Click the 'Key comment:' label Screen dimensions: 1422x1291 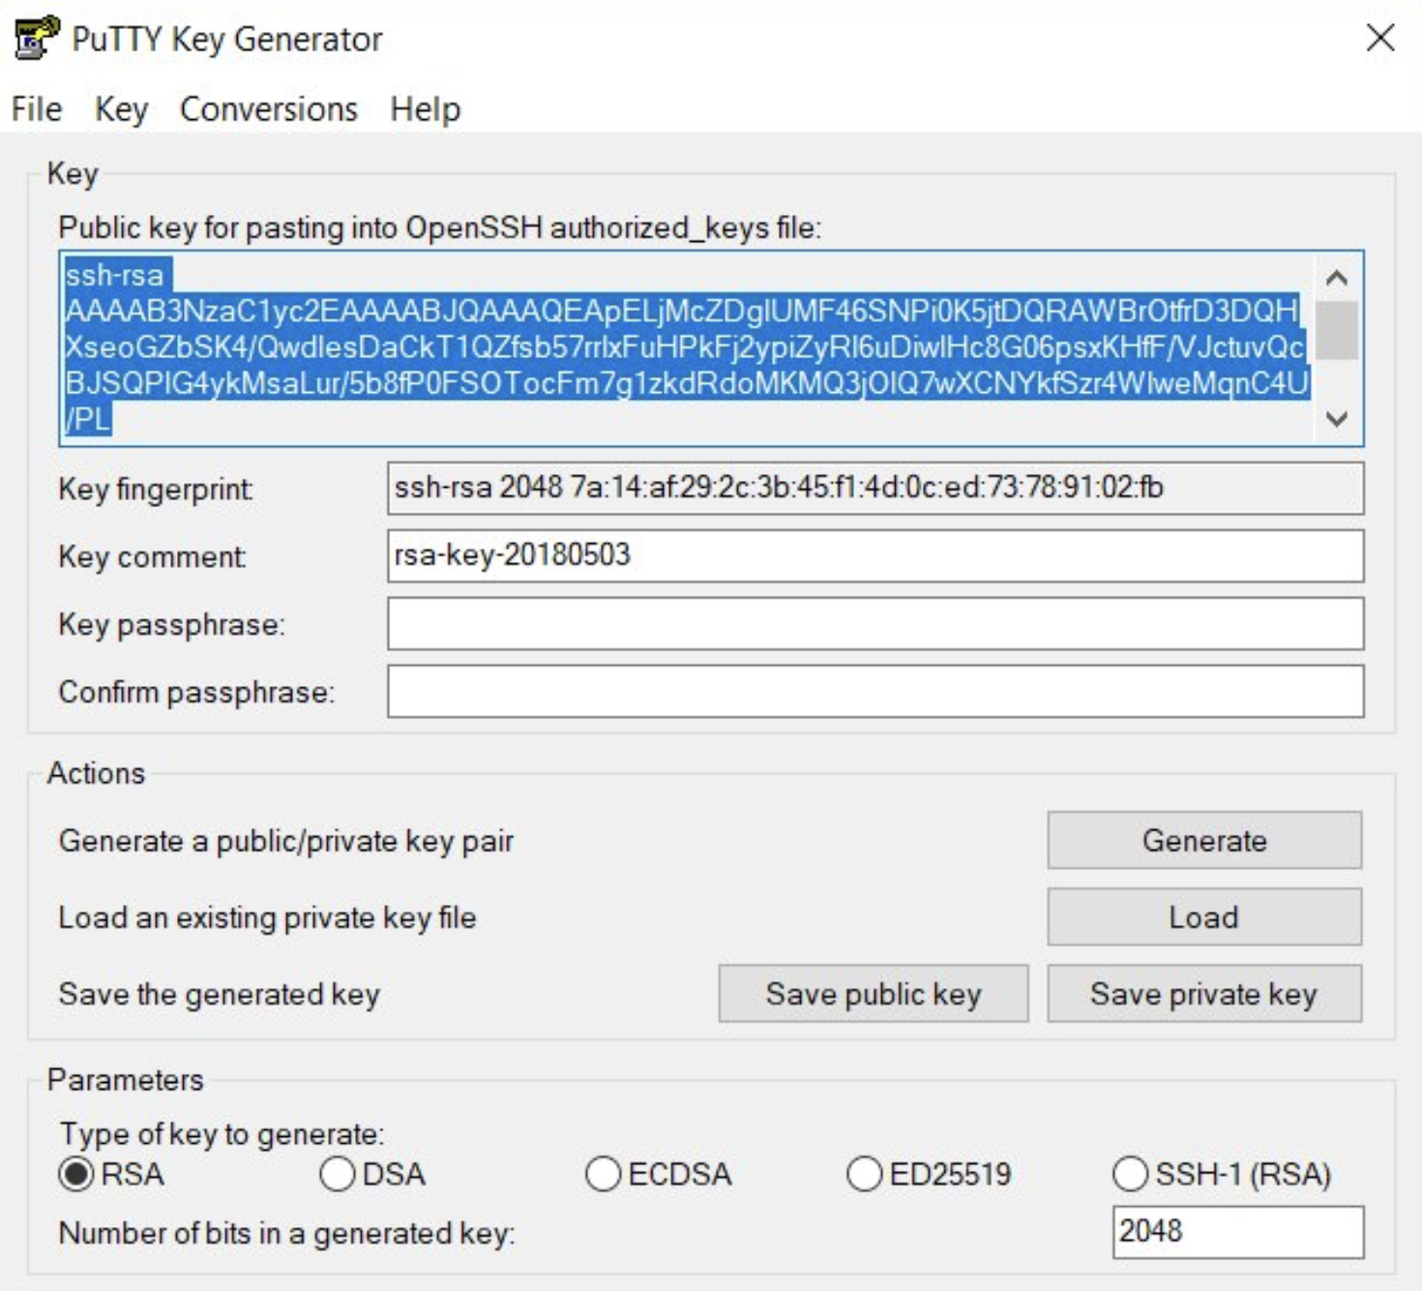[x=152, y=556]
